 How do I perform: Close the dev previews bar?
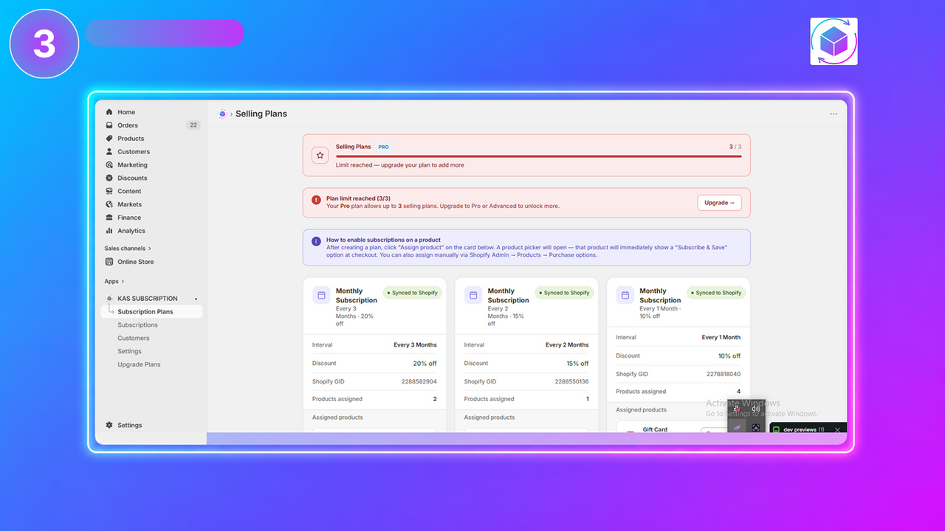click(x=837, y=429)
